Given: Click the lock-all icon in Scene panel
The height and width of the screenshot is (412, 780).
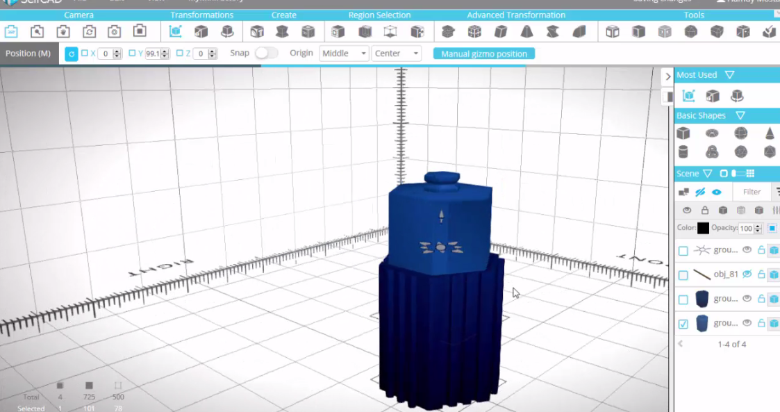Looking at the screenshot, I should click(705, 210).
